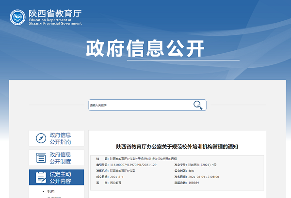Open the 政府信息公开制度 sidebar tab
Viewport: 291px width, 198px height.
coord(61,158)
